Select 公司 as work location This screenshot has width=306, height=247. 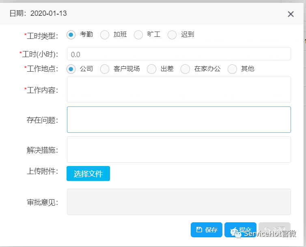click(x=71, y=69)
